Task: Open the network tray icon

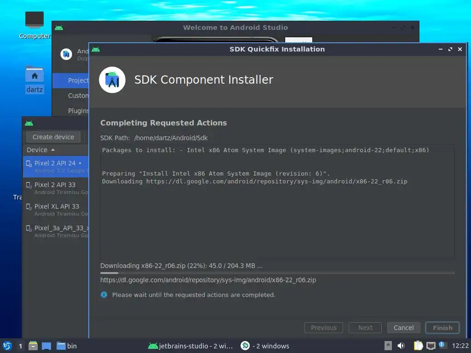Action: click(431, 346)
